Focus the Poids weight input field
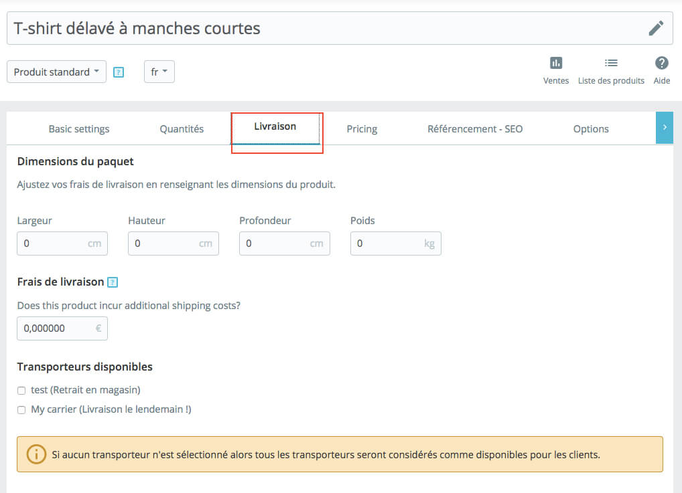This screenshot has height=493, width=682. tap(387, 243)
